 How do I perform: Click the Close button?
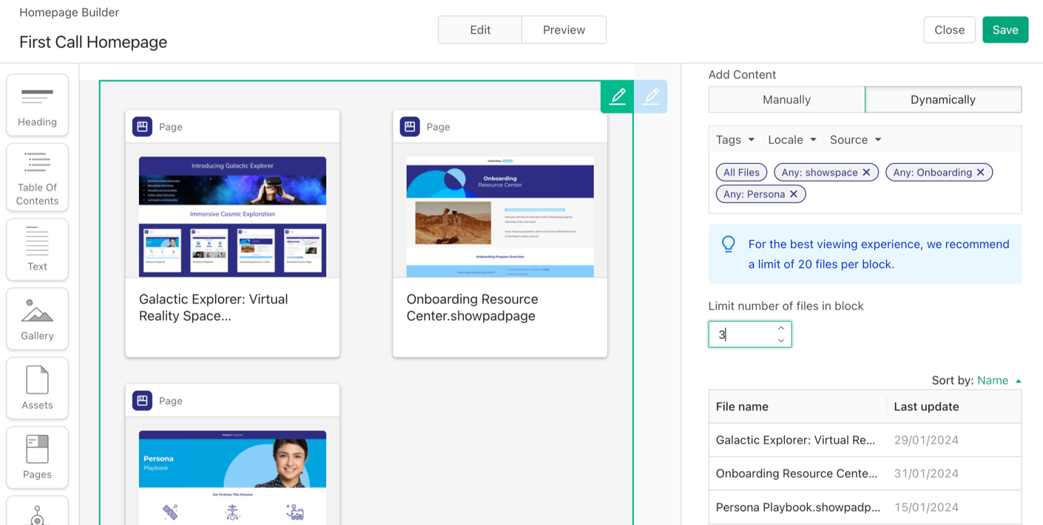(x=950, y=30)
